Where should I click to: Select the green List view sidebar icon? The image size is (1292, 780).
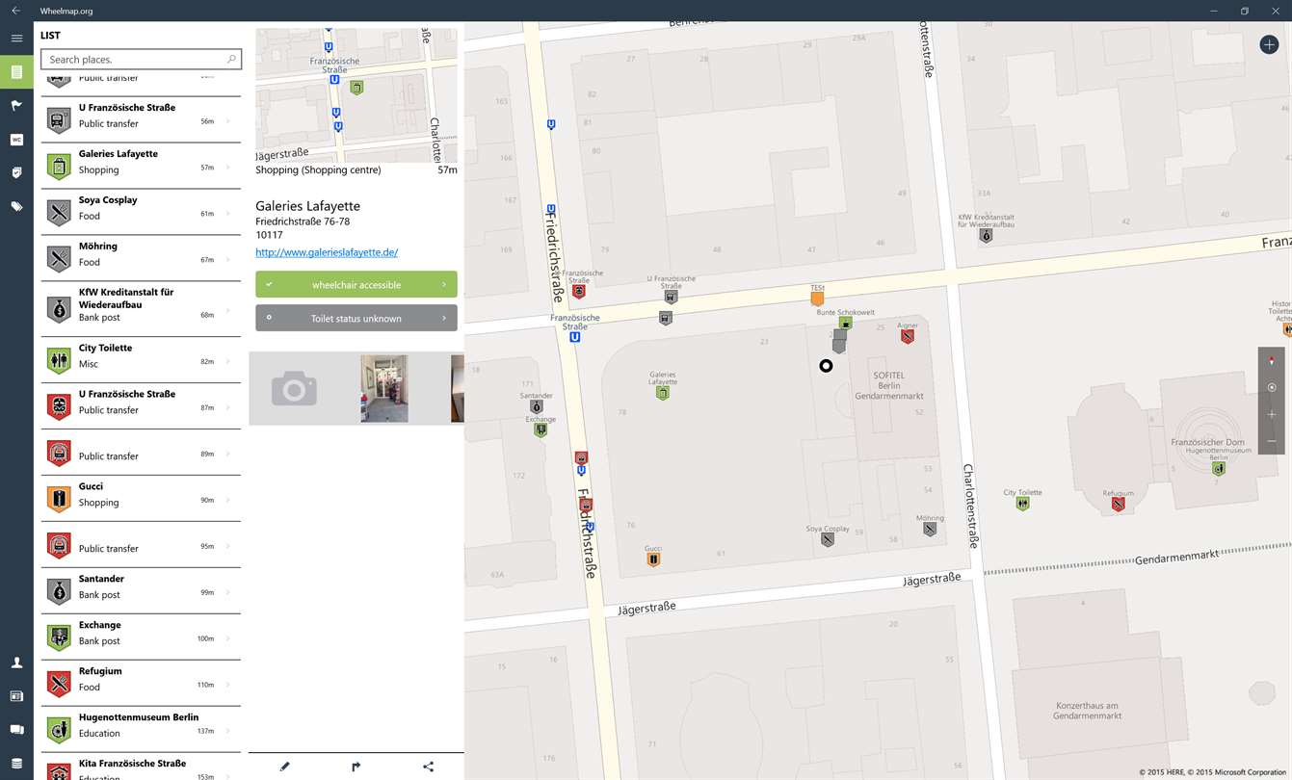pyautogui.click(x=16, y=72)
